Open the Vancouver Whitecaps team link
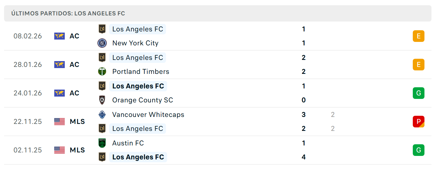 pos(148,115)
